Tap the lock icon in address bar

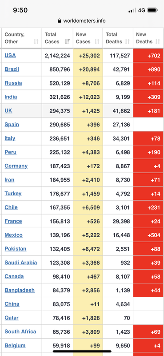tap(60, 21)
